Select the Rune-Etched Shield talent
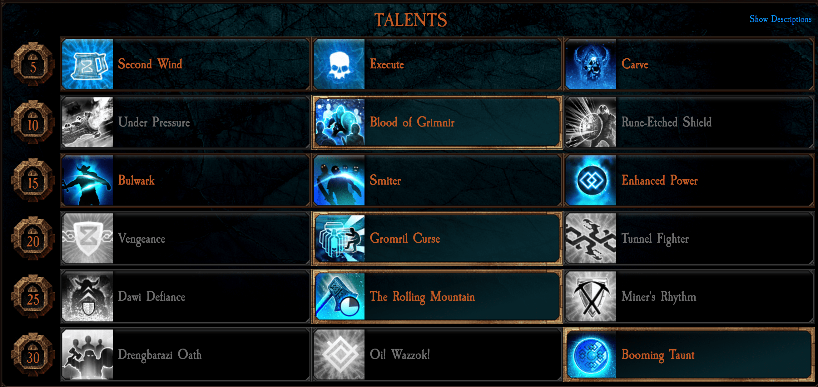The width and height of the screenshot is (818, 387). pyautogui.click(x=689, y=122)
